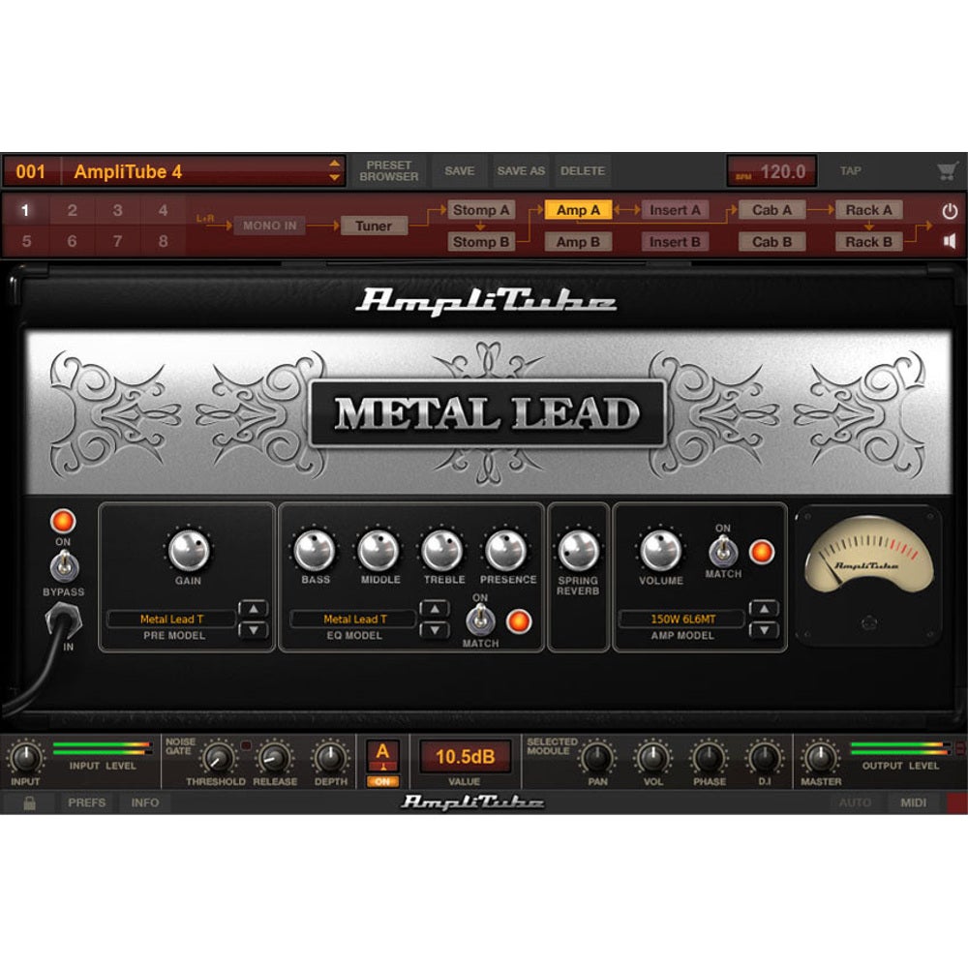Mute output with the speaker icon
Screen dimensions: 968x968
click(950, 241)
